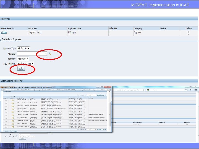Click top Next 10 link in popup
The image size is (199, 149).
pos(100,95)
